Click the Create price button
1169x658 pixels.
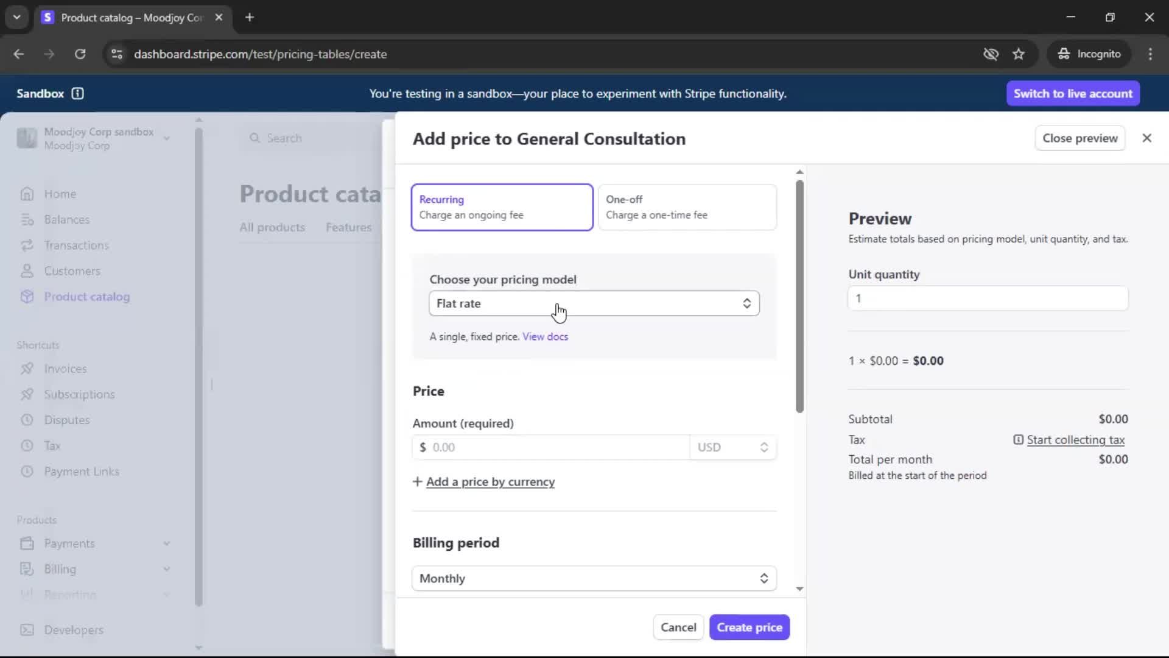pos(749,627)
